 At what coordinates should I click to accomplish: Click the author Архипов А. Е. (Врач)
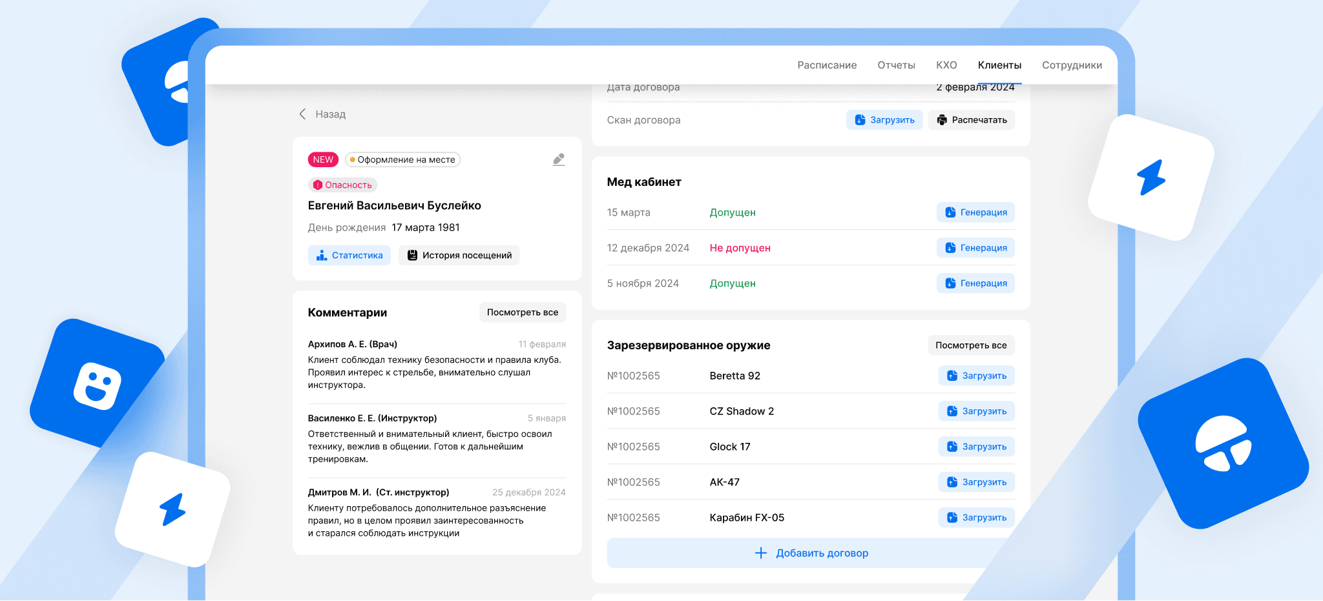(x=353, y=345)
